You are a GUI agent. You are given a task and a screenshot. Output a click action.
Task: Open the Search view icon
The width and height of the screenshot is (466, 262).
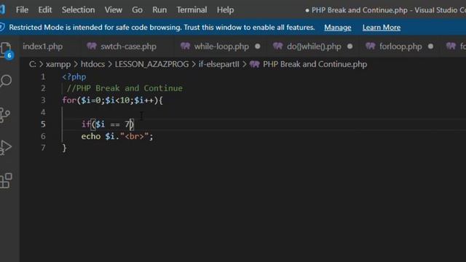(5, 81)
